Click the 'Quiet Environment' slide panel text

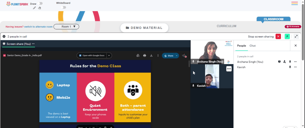tap(95, 107)
